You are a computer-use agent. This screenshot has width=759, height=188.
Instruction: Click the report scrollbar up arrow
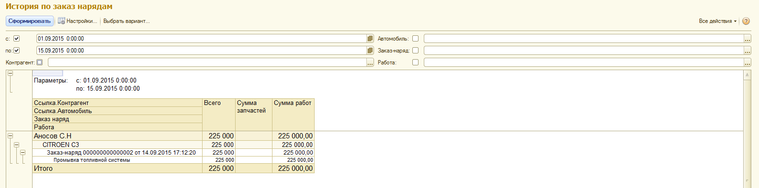747,75
